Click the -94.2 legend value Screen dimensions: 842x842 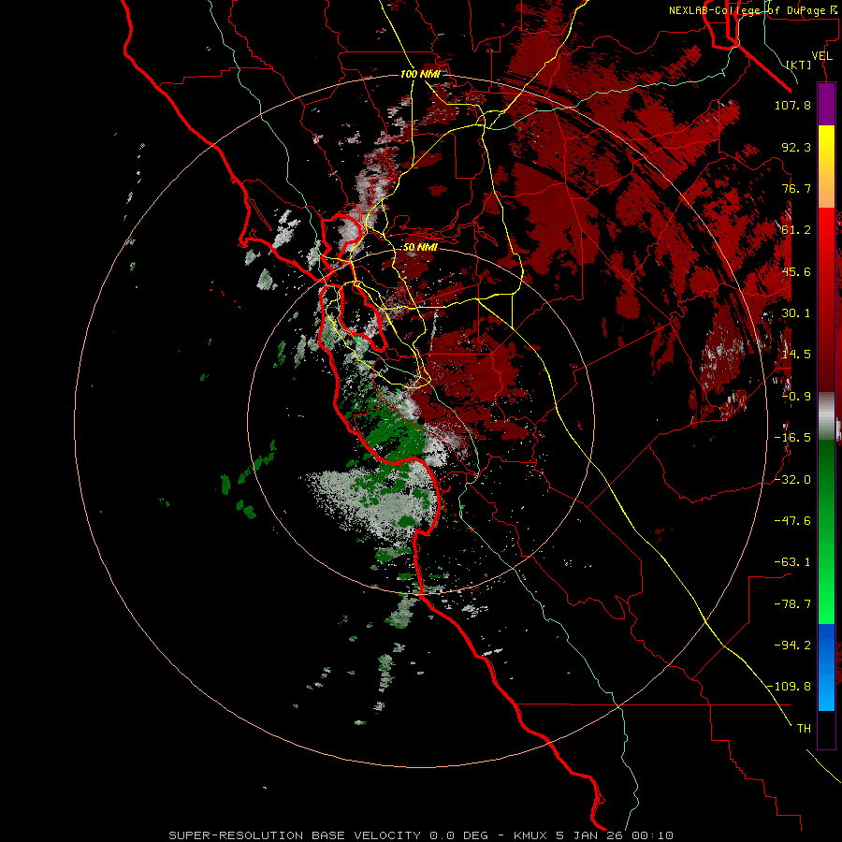pos(792,646)
